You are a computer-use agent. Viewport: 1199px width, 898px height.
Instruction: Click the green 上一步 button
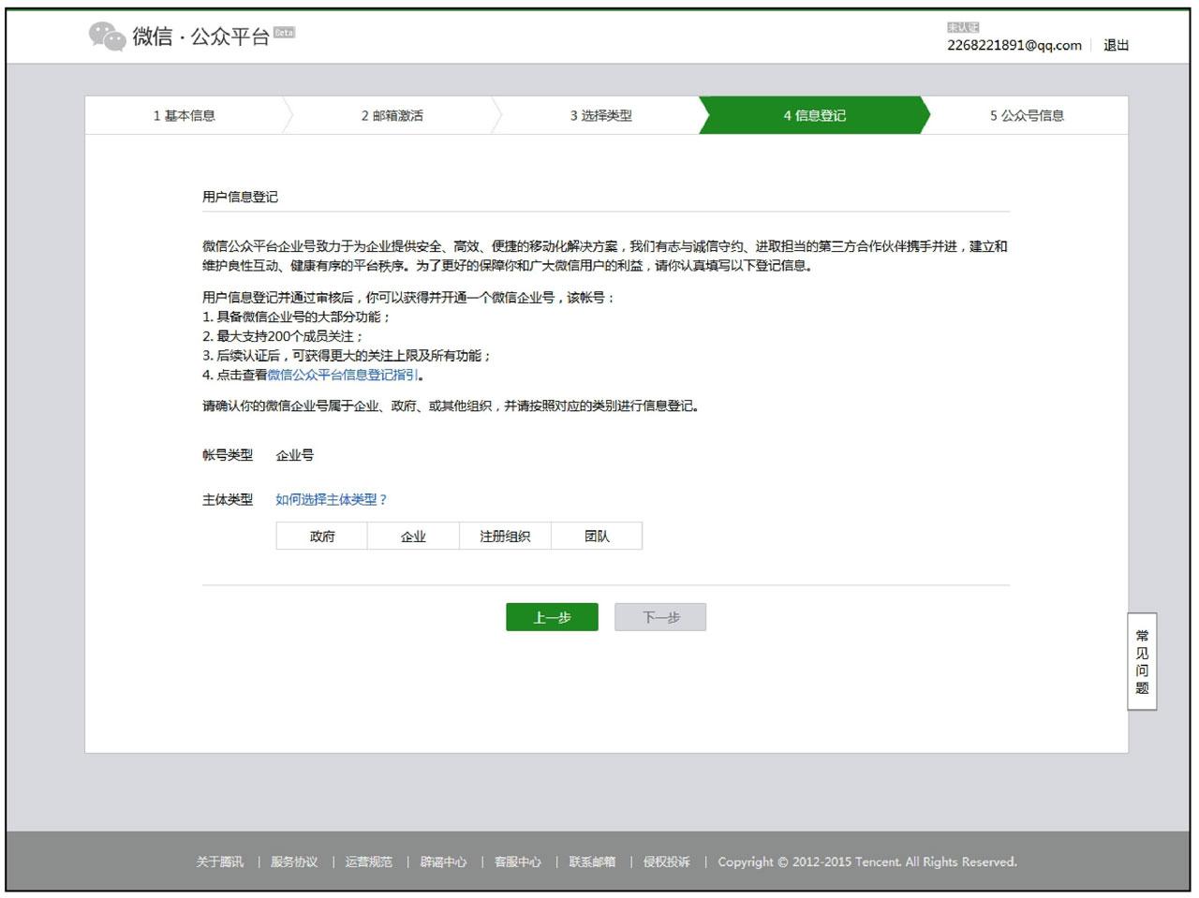(x=552, y=617)
